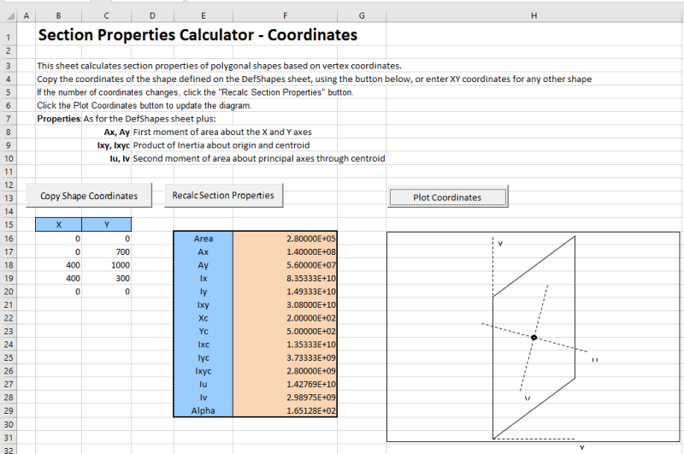Select X cell 400 in row 19
This screenshot has height=454, width=684.
click(58, 278)
